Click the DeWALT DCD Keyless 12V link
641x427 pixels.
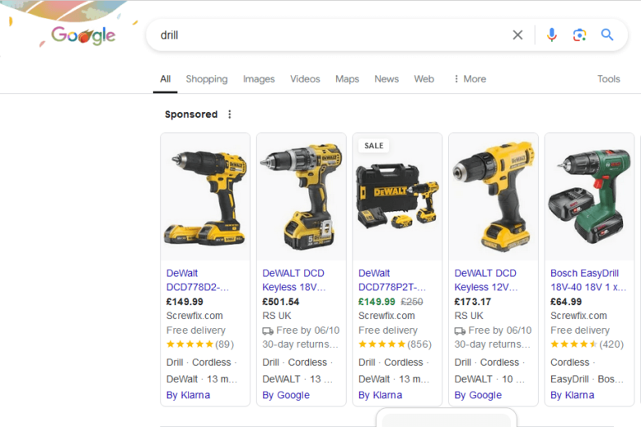(x=485, y=280)
